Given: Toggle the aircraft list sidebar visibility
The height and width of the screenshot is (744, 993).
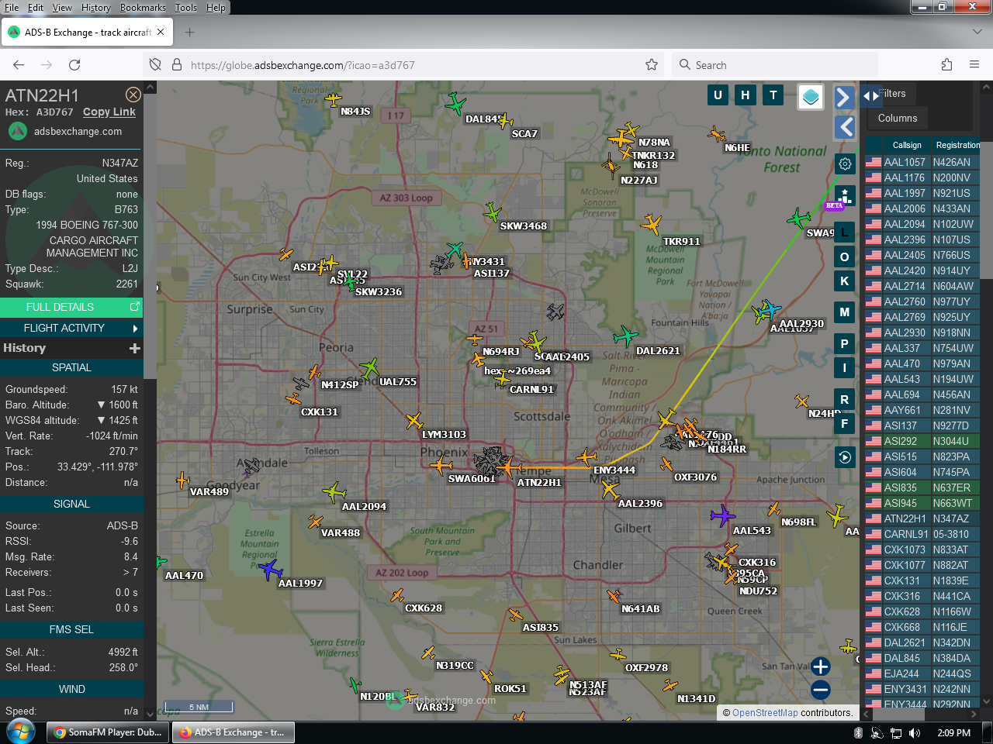Looking at the screenshot, I should click(871, 96).
